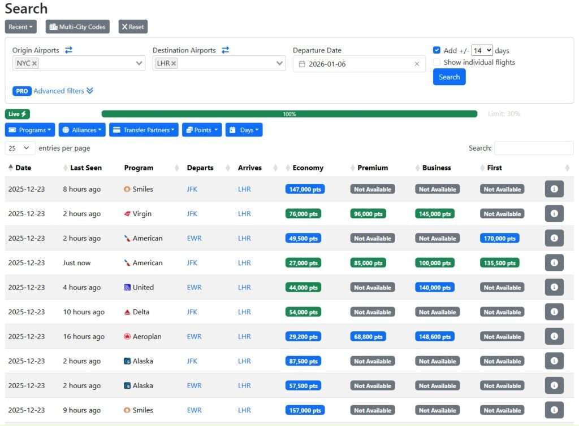Expand the Origin Airports dropdown arrow
This screenshot has width=579, height=426.
click(x=139, y=63)
